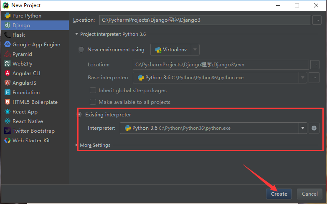Browse for project Location with ellipsis button

point(317,20)
